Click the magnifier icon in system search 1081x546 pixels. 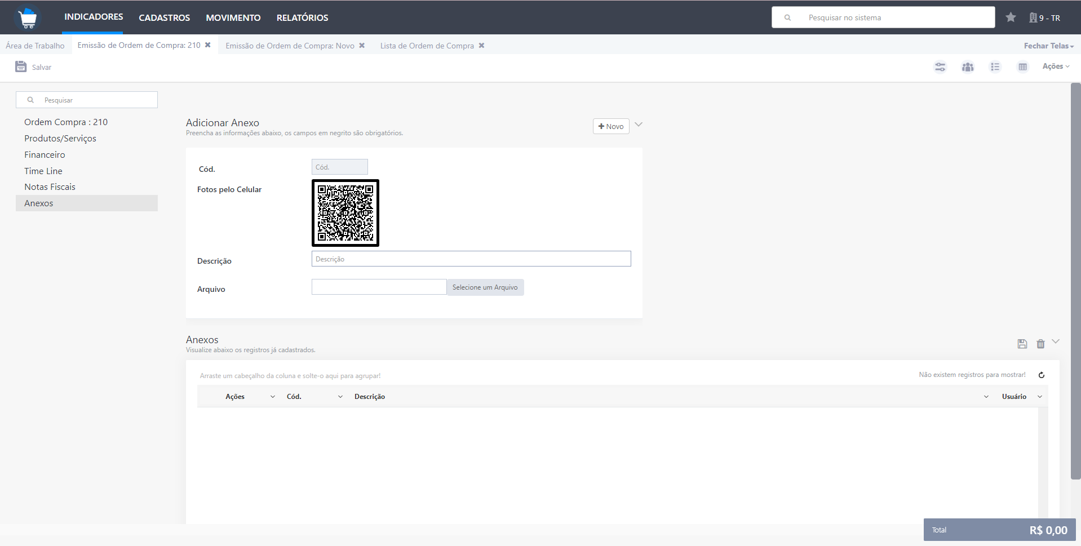(787, 17)
